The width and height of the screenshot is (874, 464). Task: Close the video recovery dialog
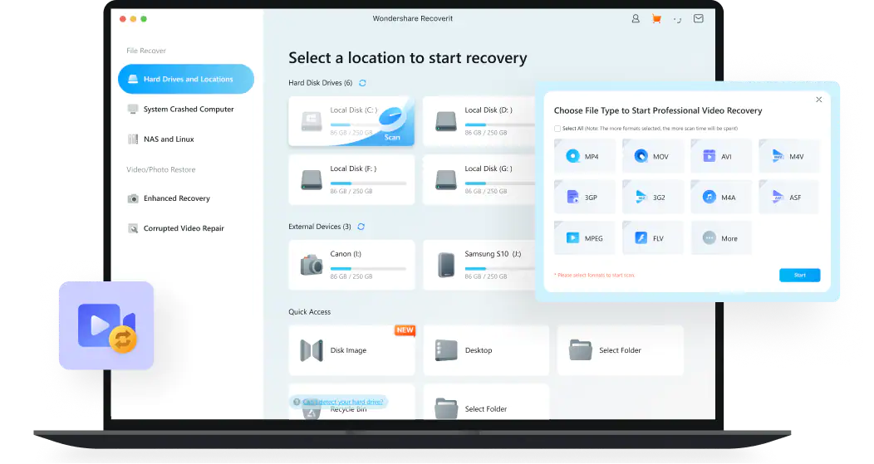click(x=819, y=100)
